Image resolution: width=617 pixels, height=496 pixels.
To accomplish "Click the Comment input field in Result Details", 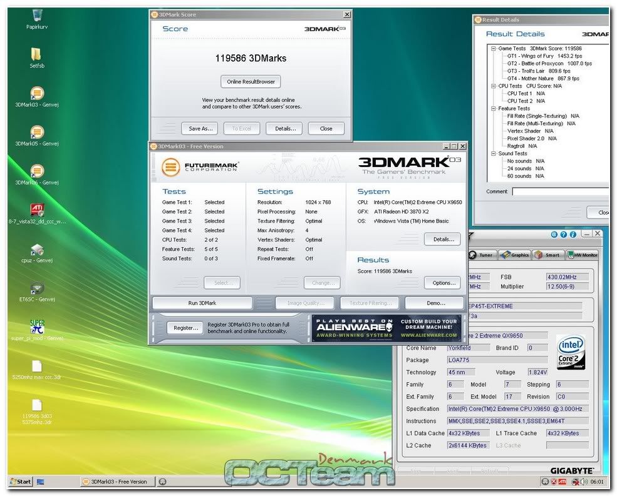I will pos(561,192).
